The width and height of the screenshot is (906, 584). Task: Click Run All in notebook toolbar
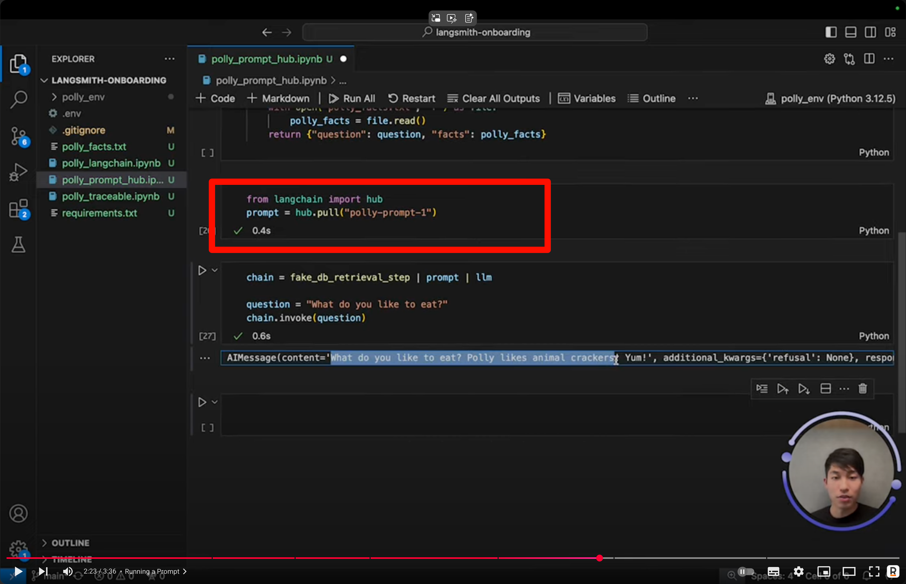[351, 98]
